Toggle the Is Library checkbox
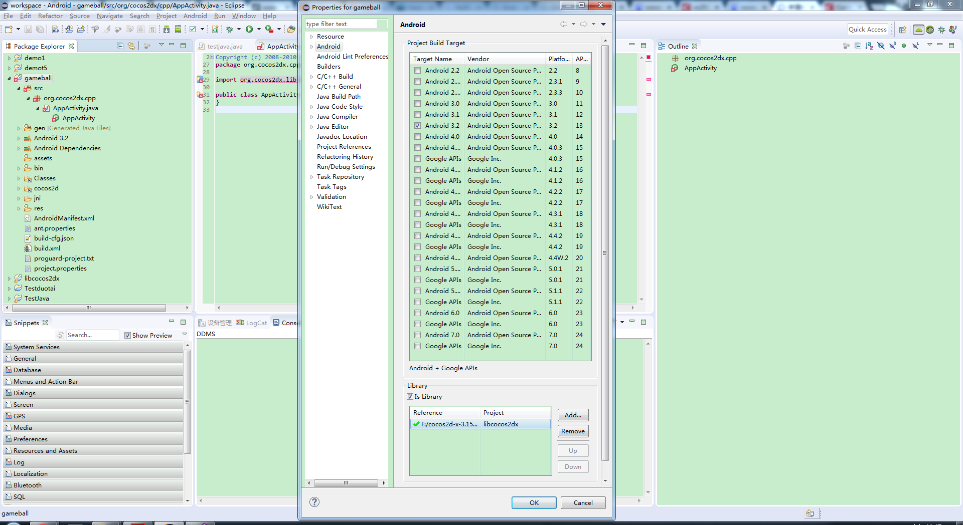This screenshot has width=963, height=525. [410, 396]
